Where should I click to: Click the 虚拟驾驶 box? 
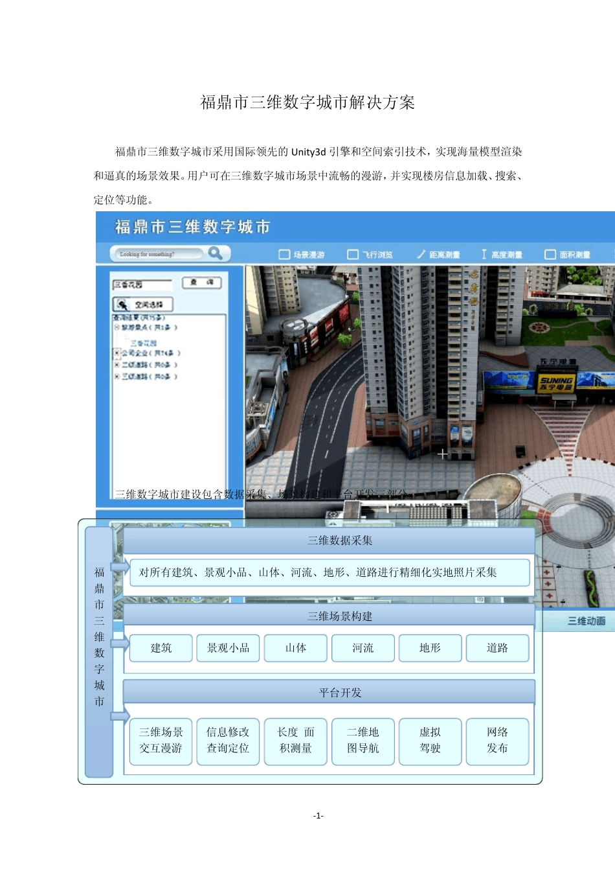(x=430, y=741)
